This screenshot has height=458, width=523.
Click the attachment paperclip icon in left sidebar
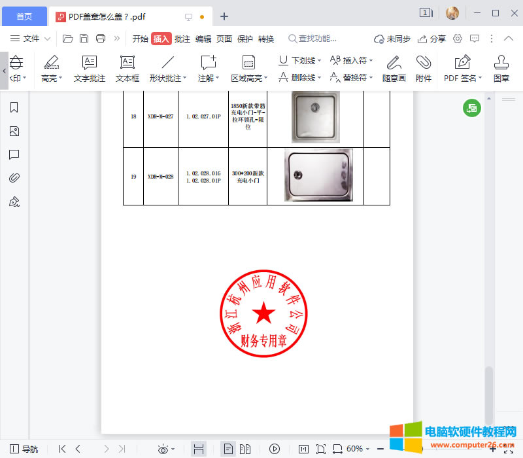click(x=14, y=178)
